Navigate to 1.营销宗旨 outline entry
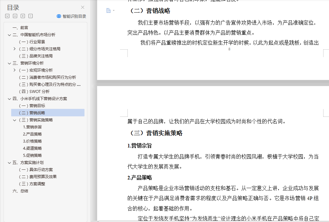This screenshot has width=329, height=222. (x=32, y=127)
